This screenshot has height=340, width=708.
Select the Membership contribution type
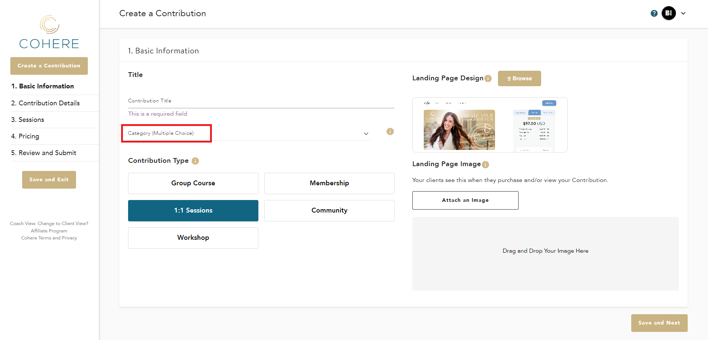click(329, 183)
